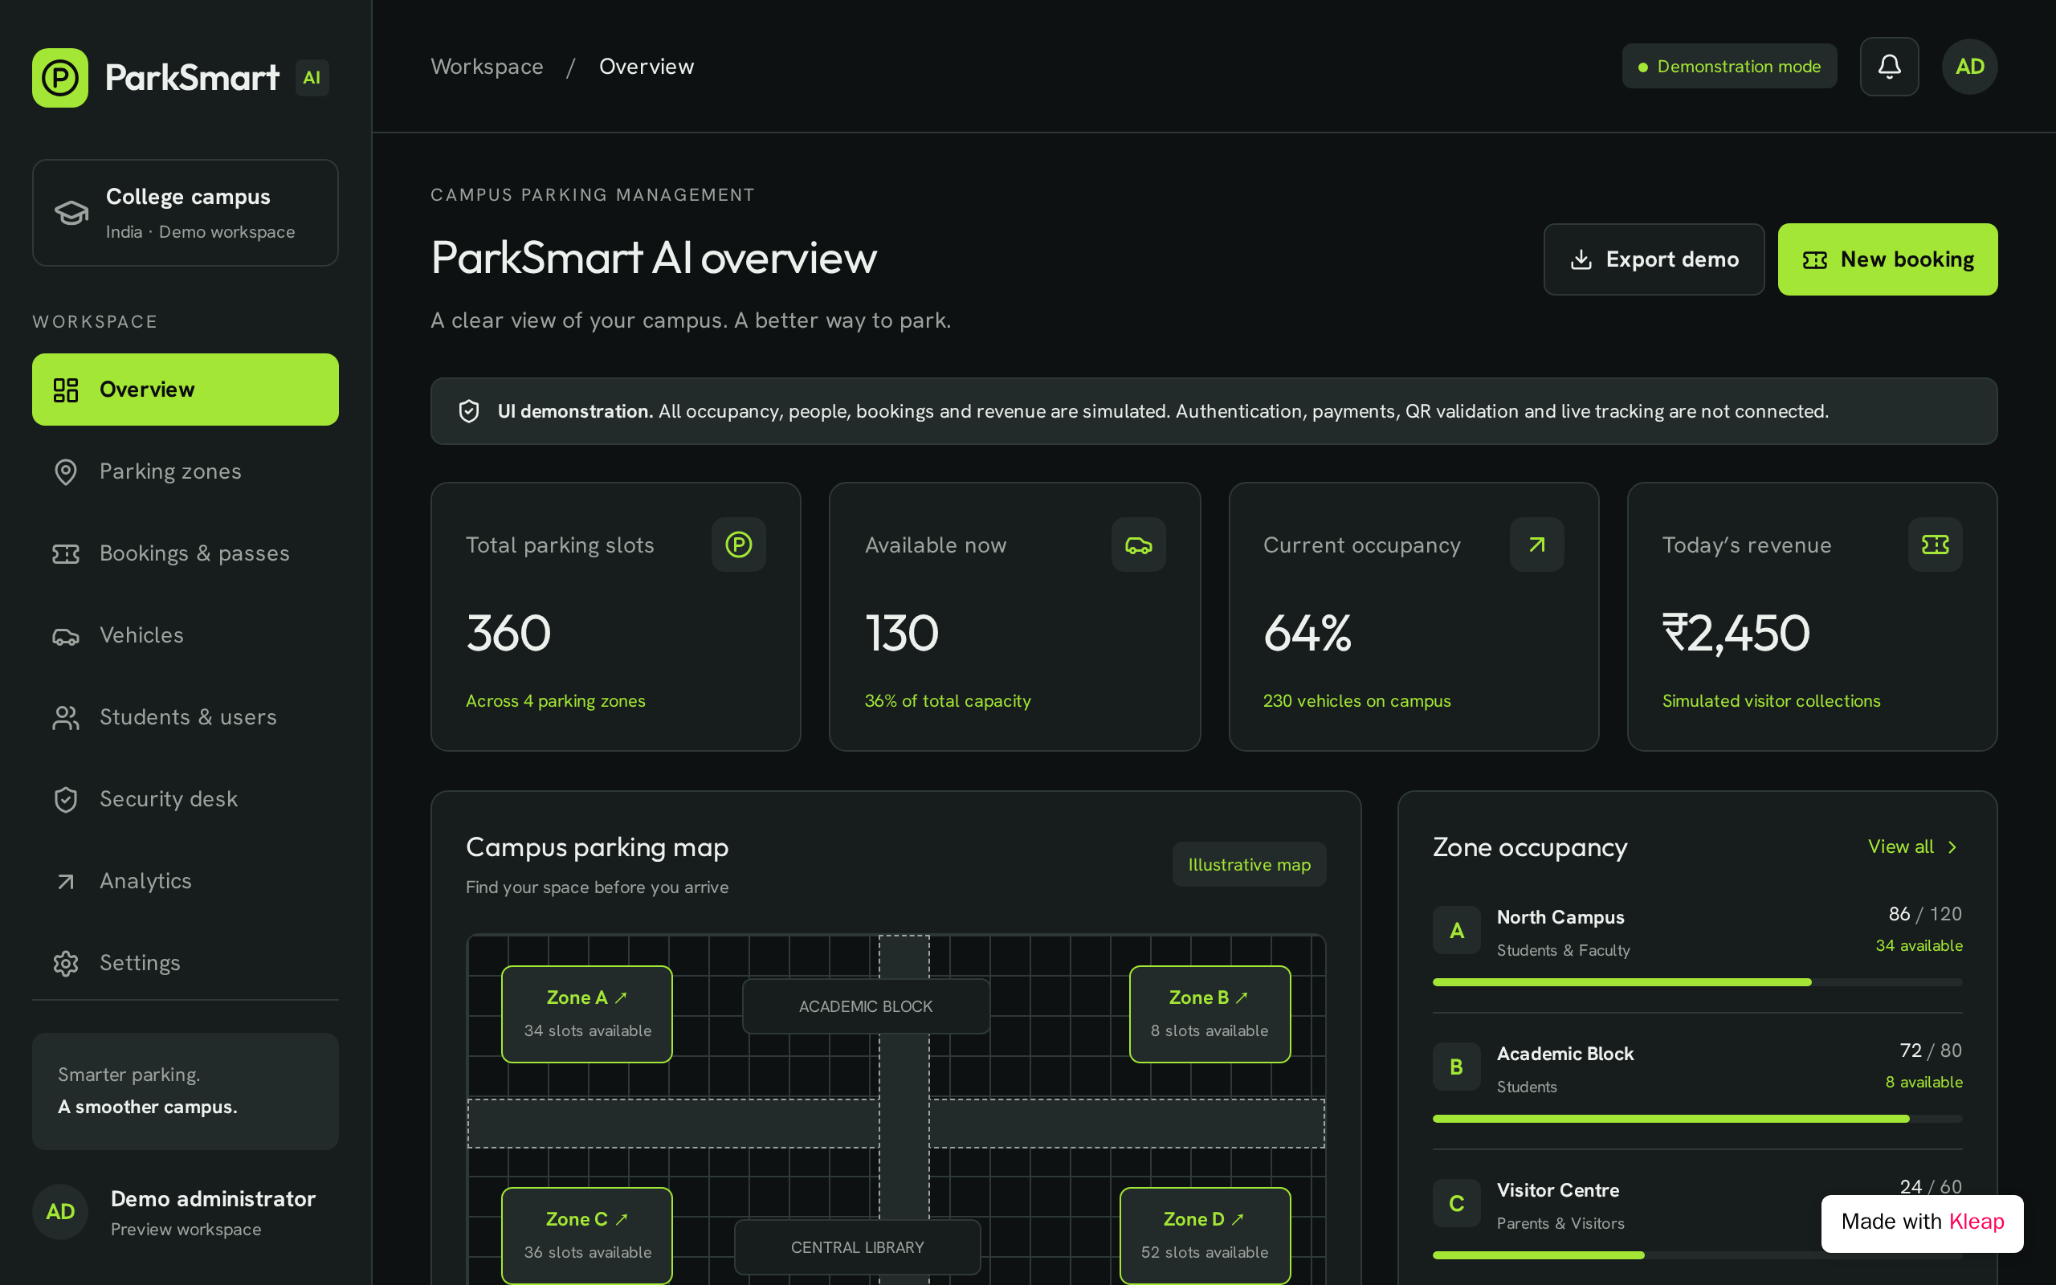
Task: Click the Vehicles car icon in sidebar
Action: (65, 636)
